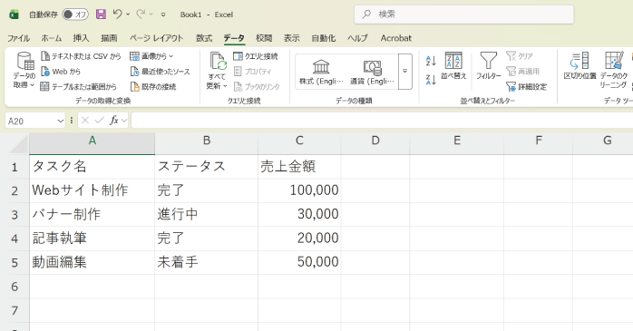Click テキストまたは CSV から button
633x331 pixels.
[81, 56]
